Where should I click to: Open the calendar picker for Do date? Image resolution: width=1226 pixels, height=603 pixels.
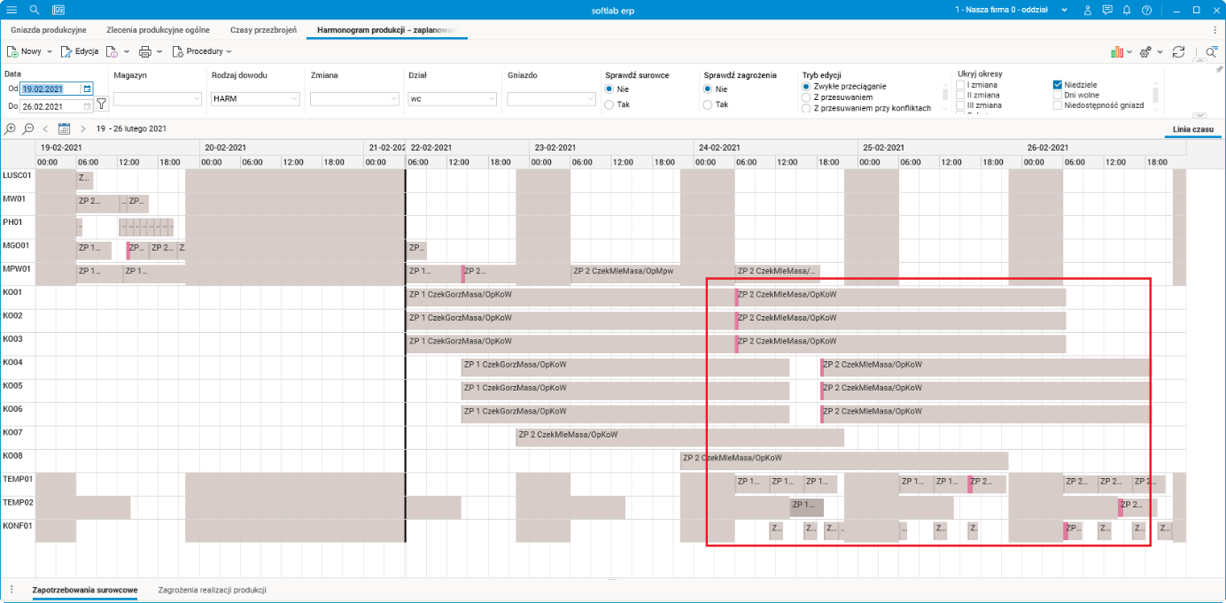pyautogui.click(x=88, y=106)
